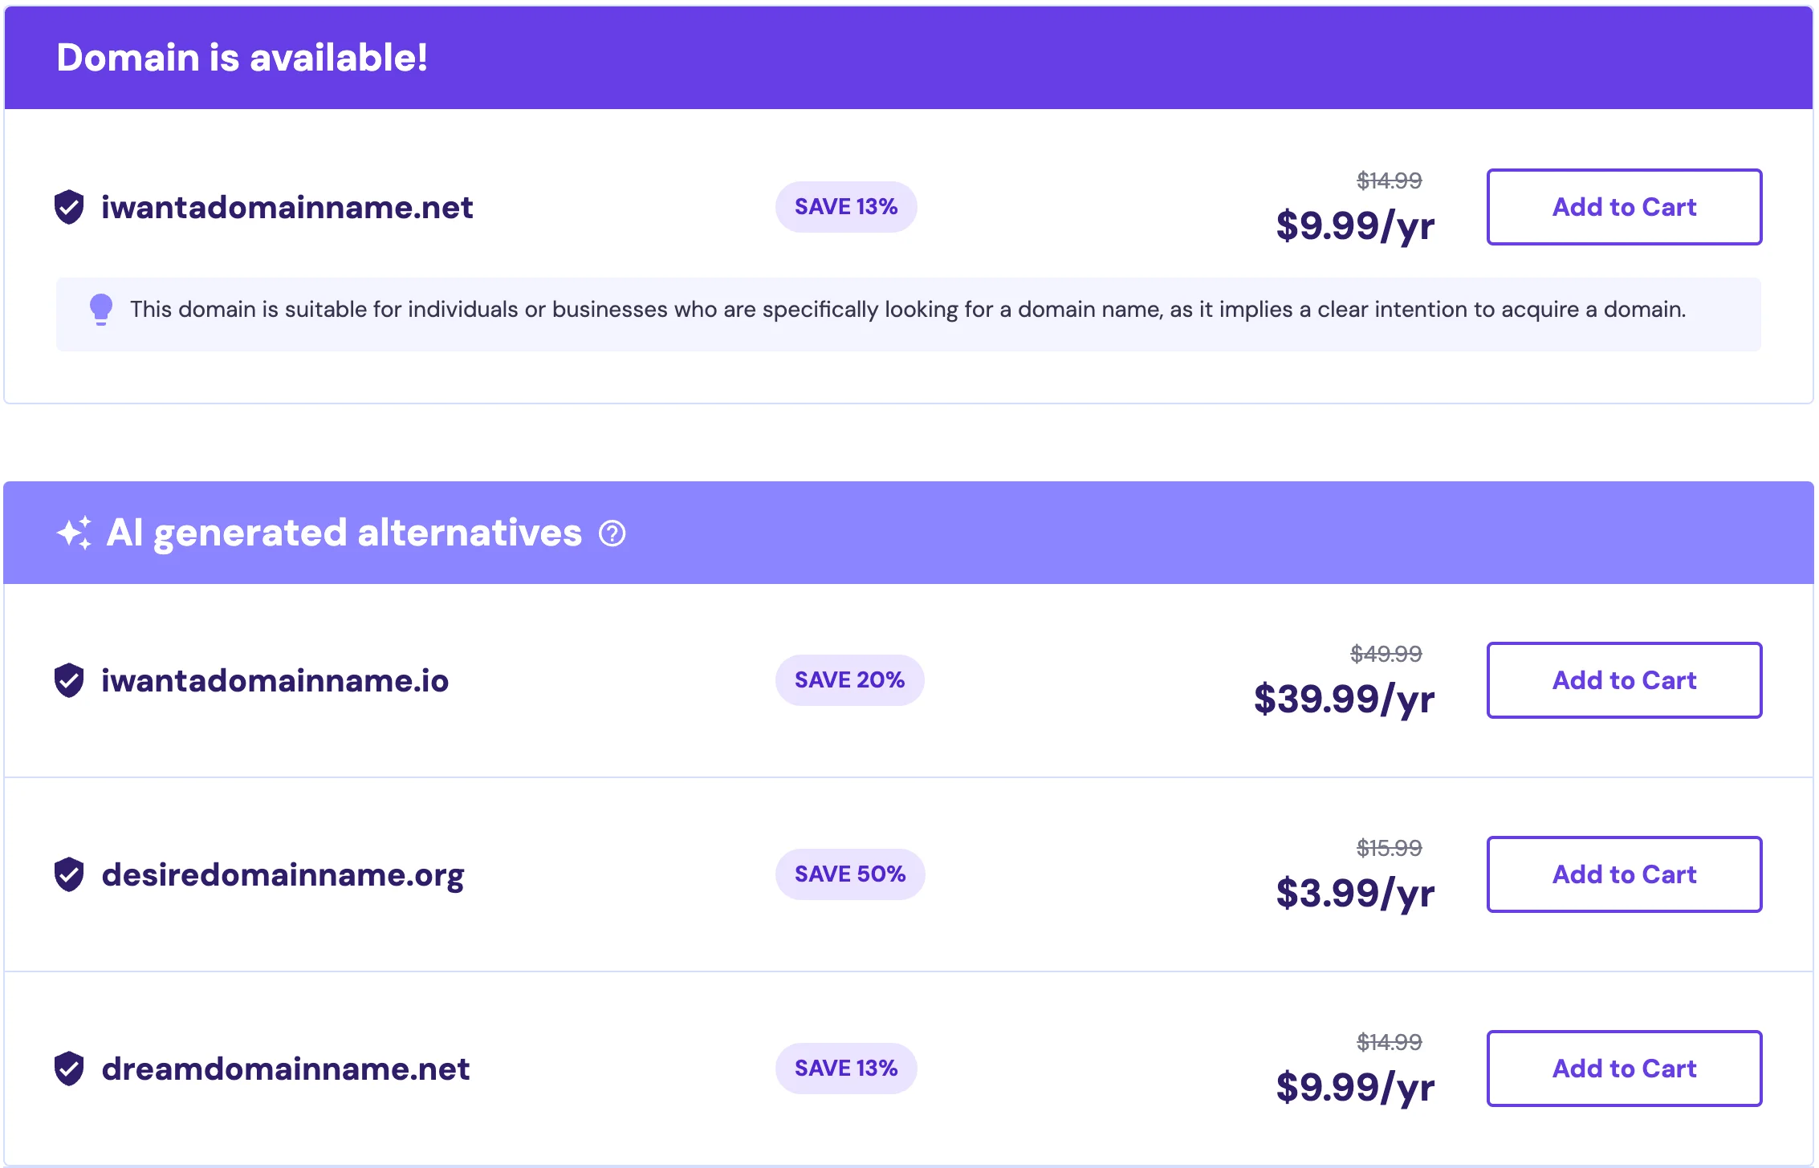Click the shield icon beside desiredomainname.org

pyautogui.click(x=69, y=874)
